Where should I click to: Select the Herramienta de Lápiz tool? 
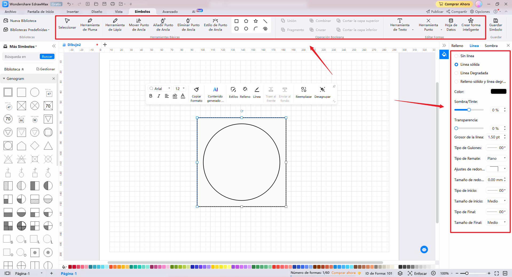[115, 25]
